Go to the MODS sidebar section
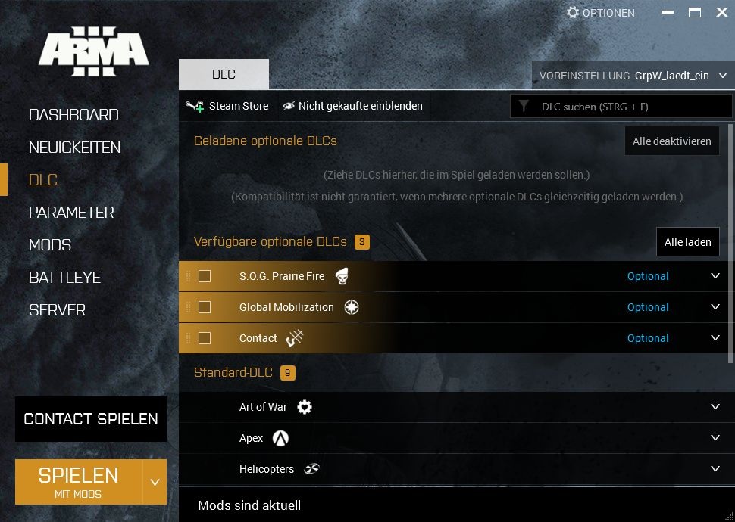 (x=50, y=245)
